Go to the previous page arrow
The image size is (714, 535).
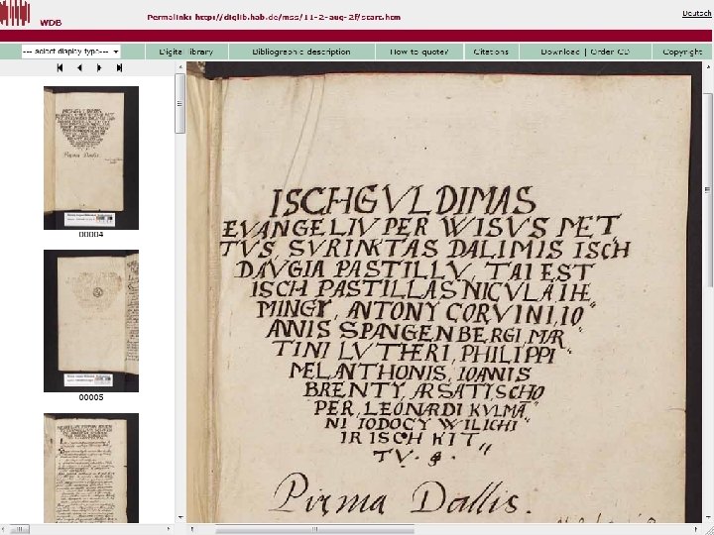point(79,67)
